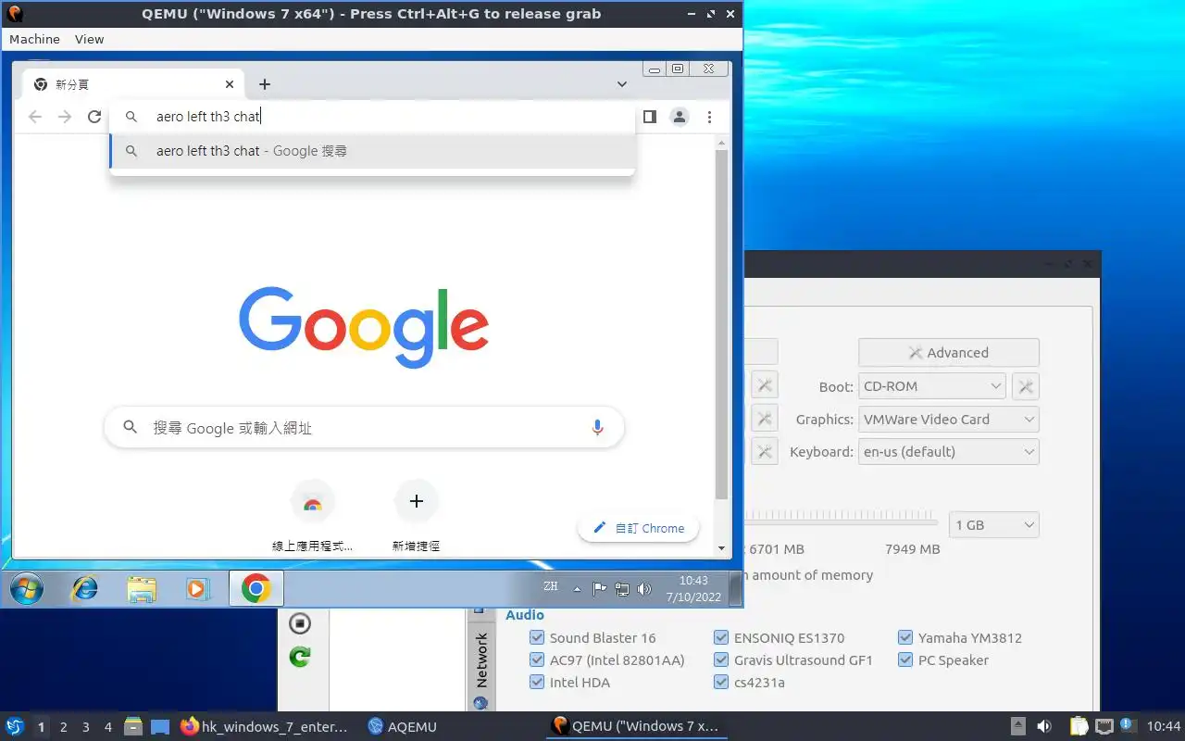
Task: Click Chrome's vertical page scrollbar
Action: coord(722,324)
